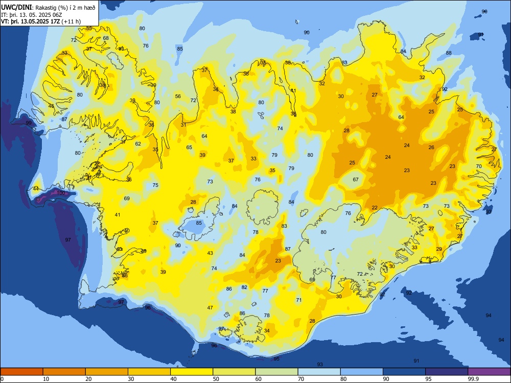Click the '70' value on the east coast
The width and height of the screenshot is (511, 383).
click(x=479, y=166)
